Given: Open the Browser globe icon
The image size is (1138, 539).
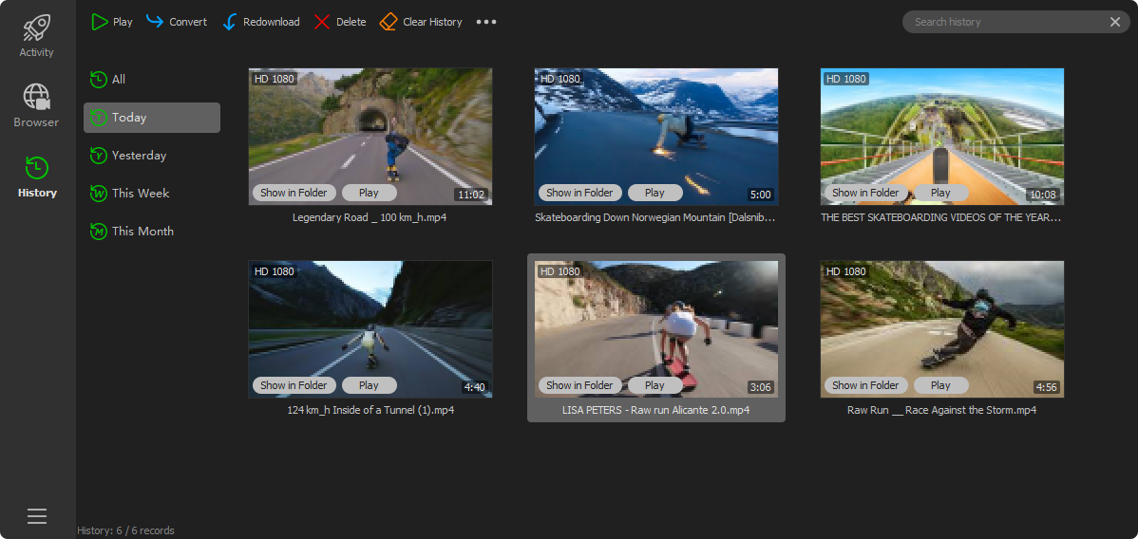Looking at the screenshot, I should 36,97.
